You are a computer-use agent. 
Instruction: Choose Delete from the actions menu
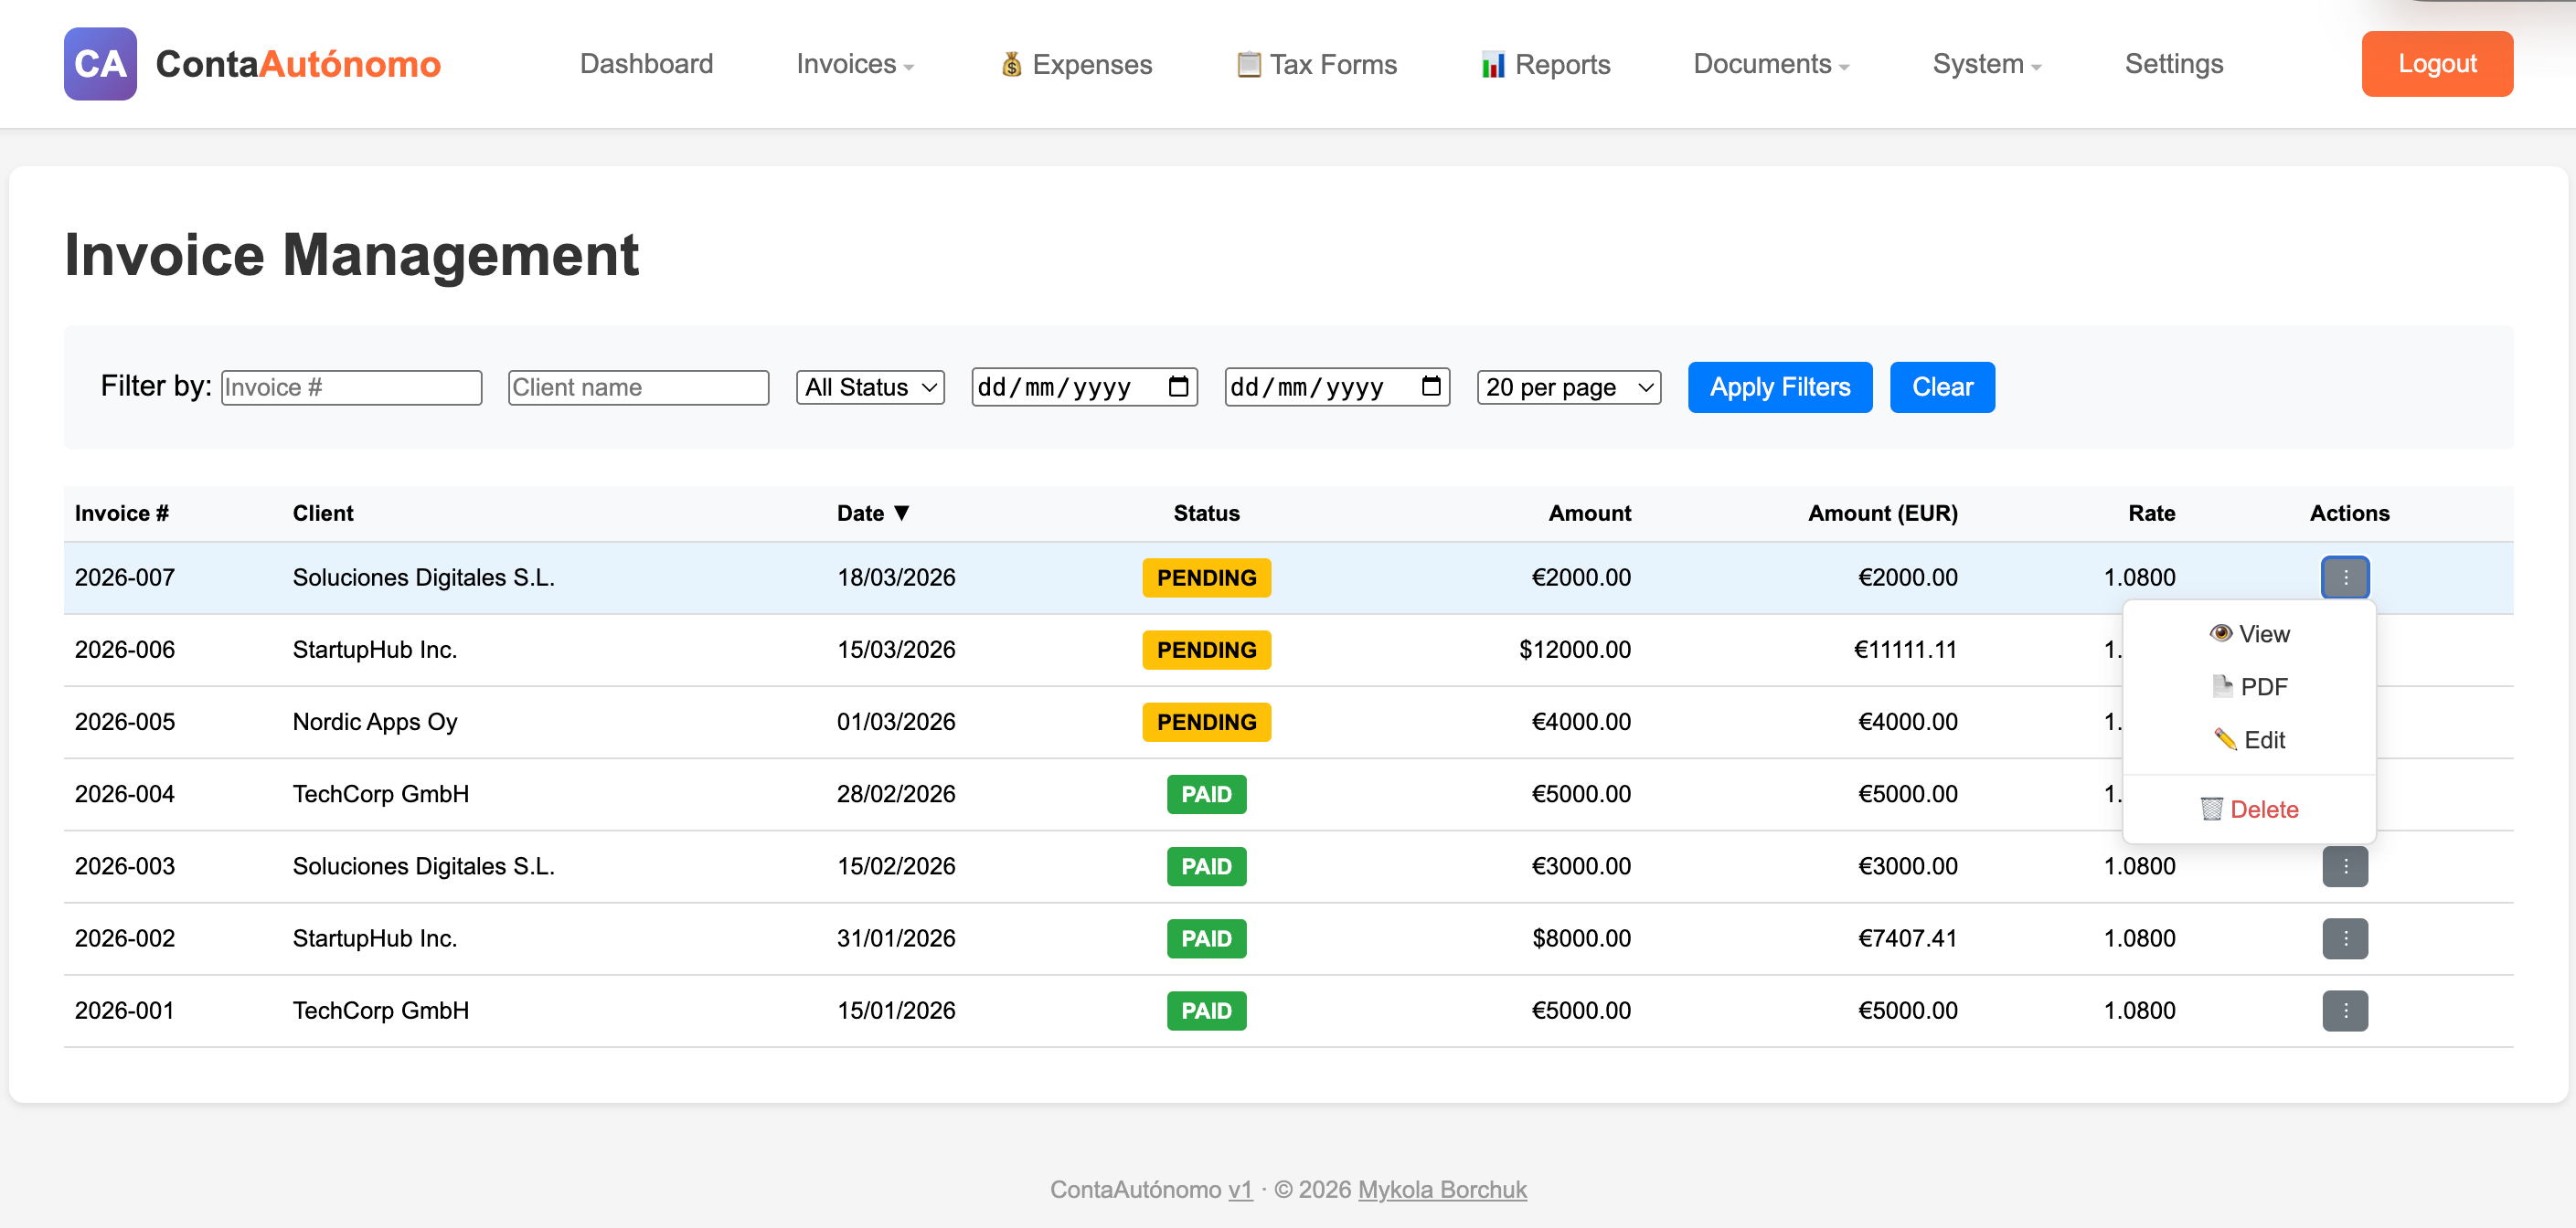click(x=2249, y=810)
